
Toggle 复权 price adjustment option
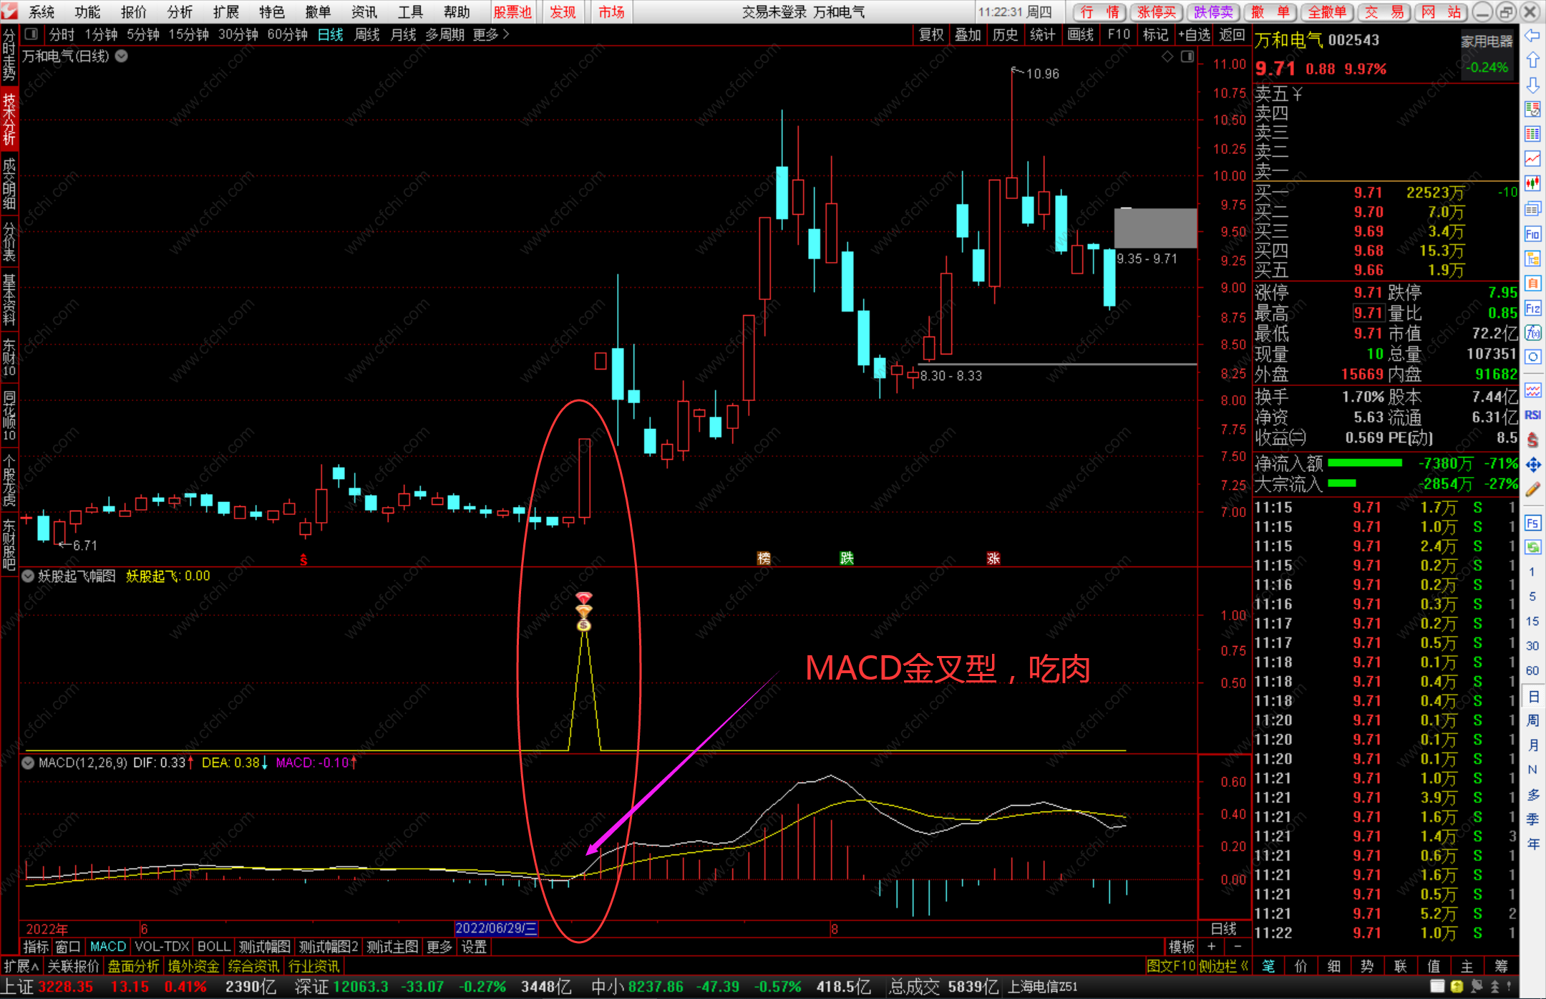[931, 34]
